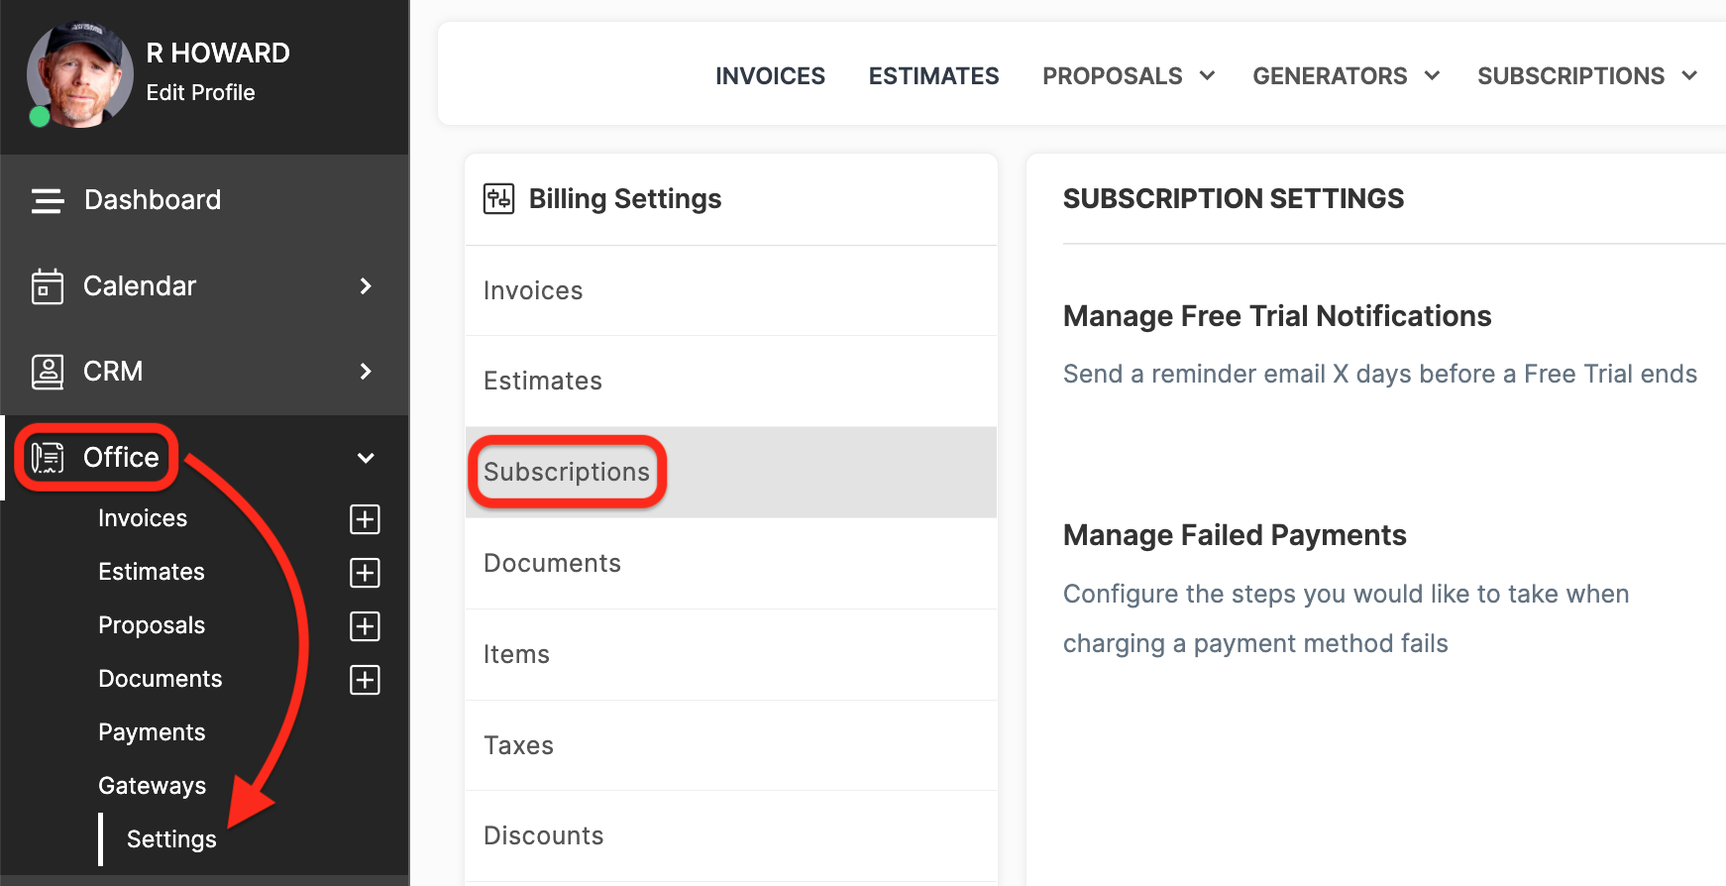1726x886 pixels.
Task: Click the R Howard profile avatar
Action: (x=79, y=75)
